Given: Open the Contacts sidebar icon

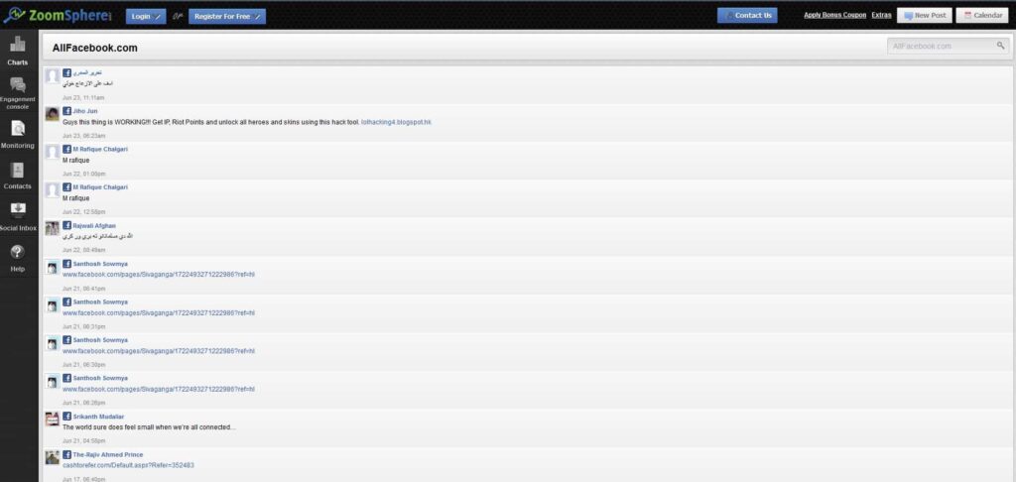Looking at the screenshot, I should [18, 170].
